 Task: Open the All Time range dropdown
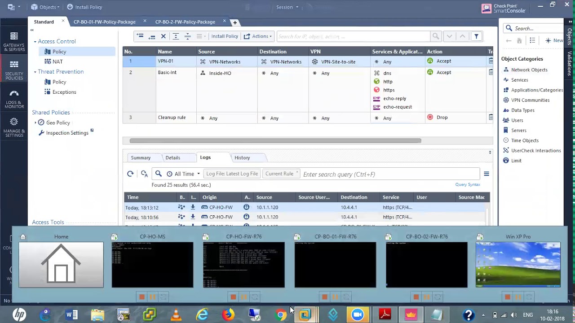coord(183,174)
